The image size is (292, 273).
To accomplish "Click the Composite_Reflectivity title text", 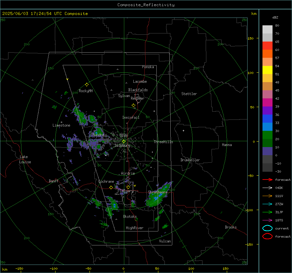I will pyautogui.click(x=146, y=5).
